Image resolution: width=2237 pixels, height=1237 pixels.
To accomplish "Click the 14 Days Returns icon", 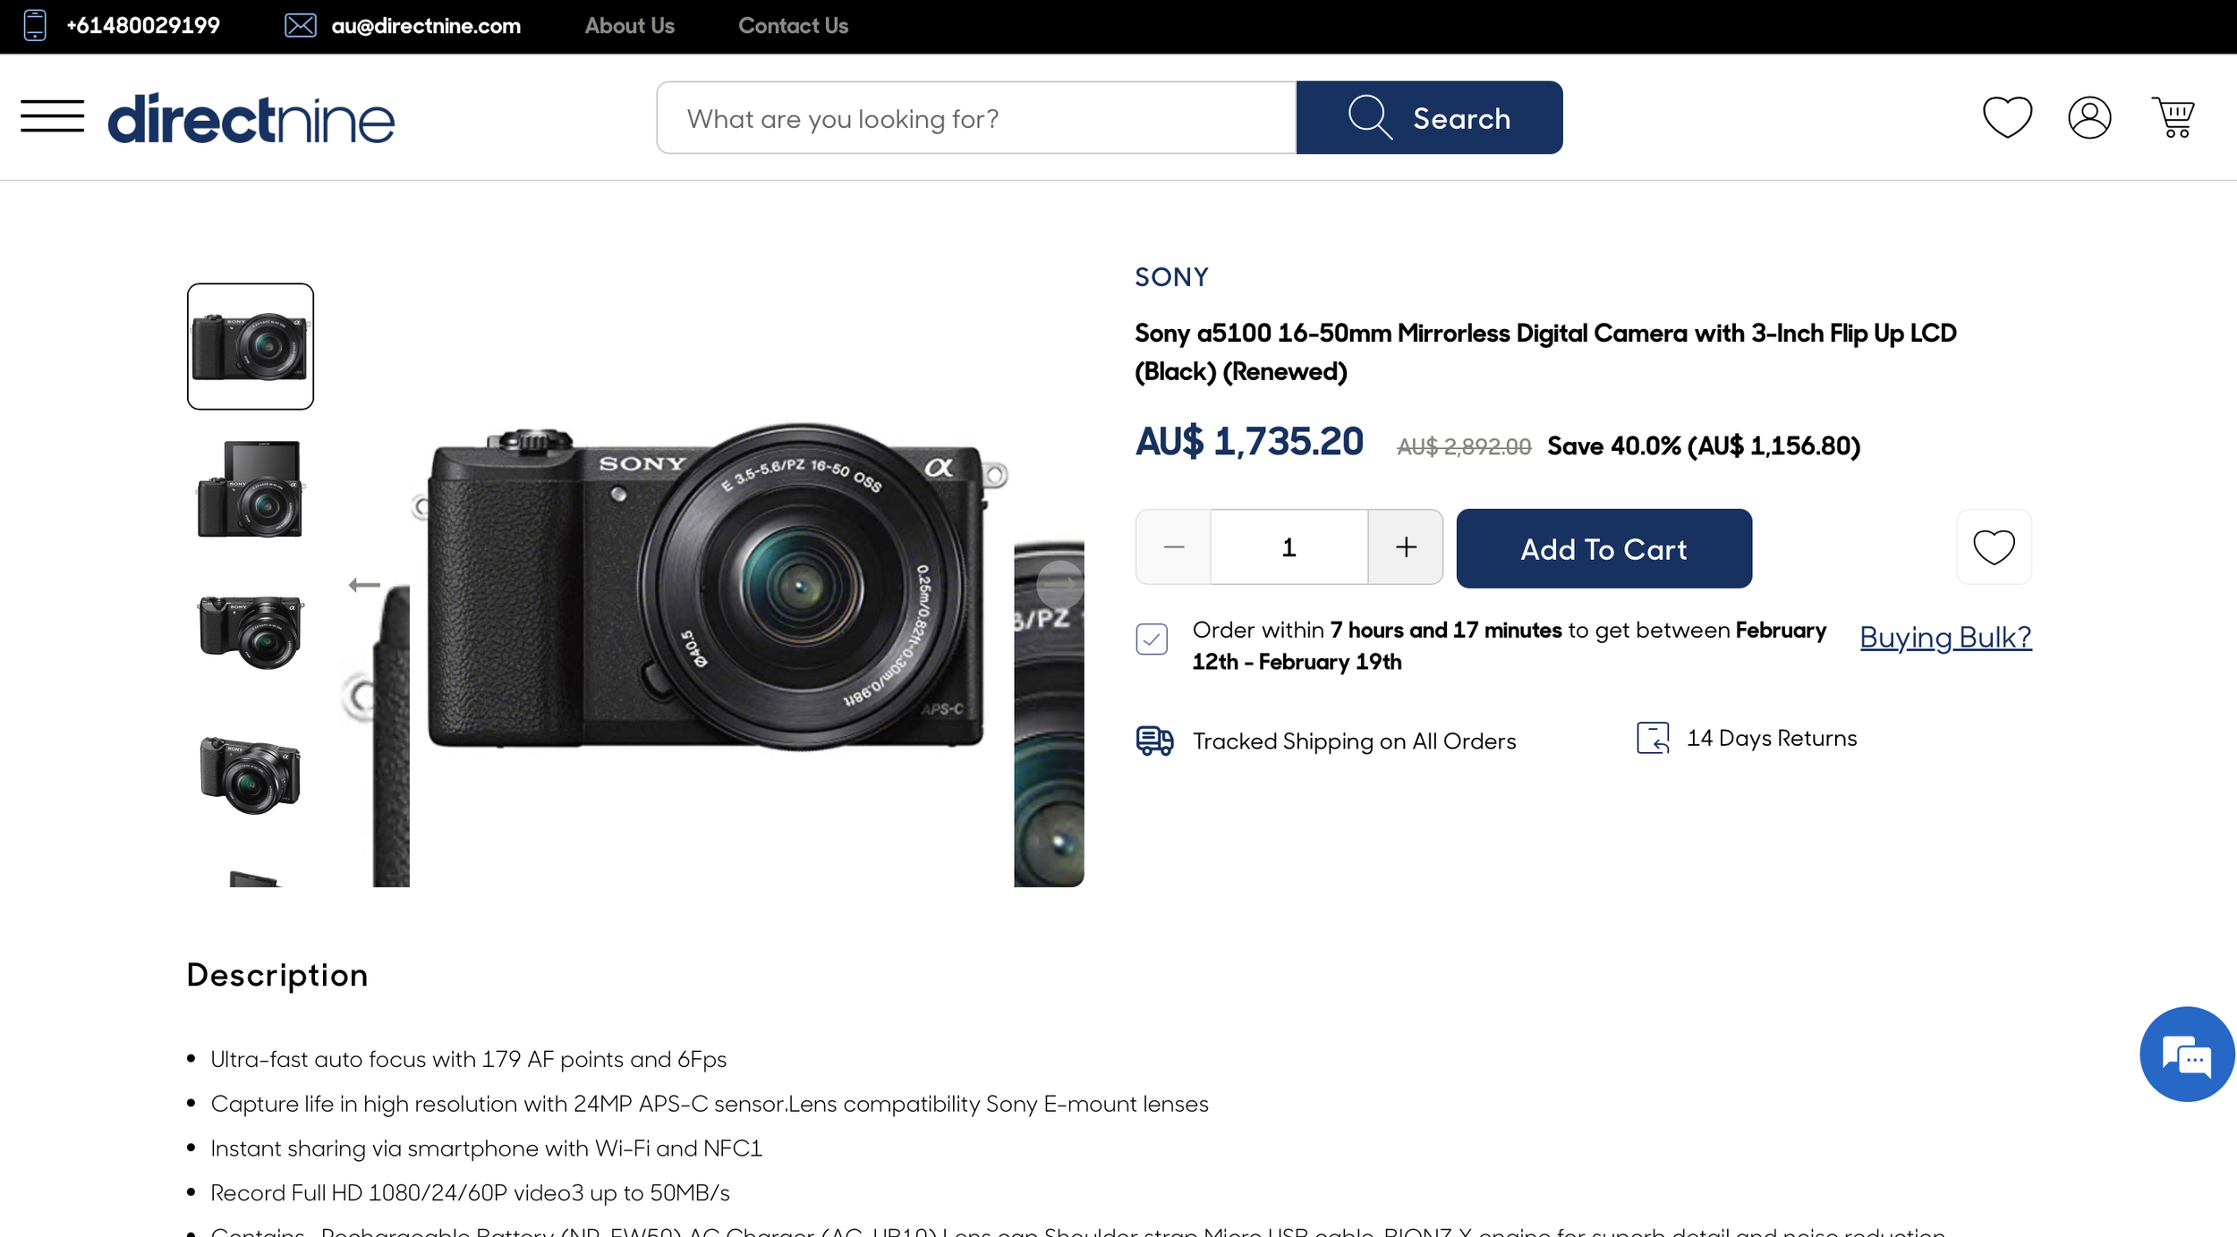I will point(1654,739).
